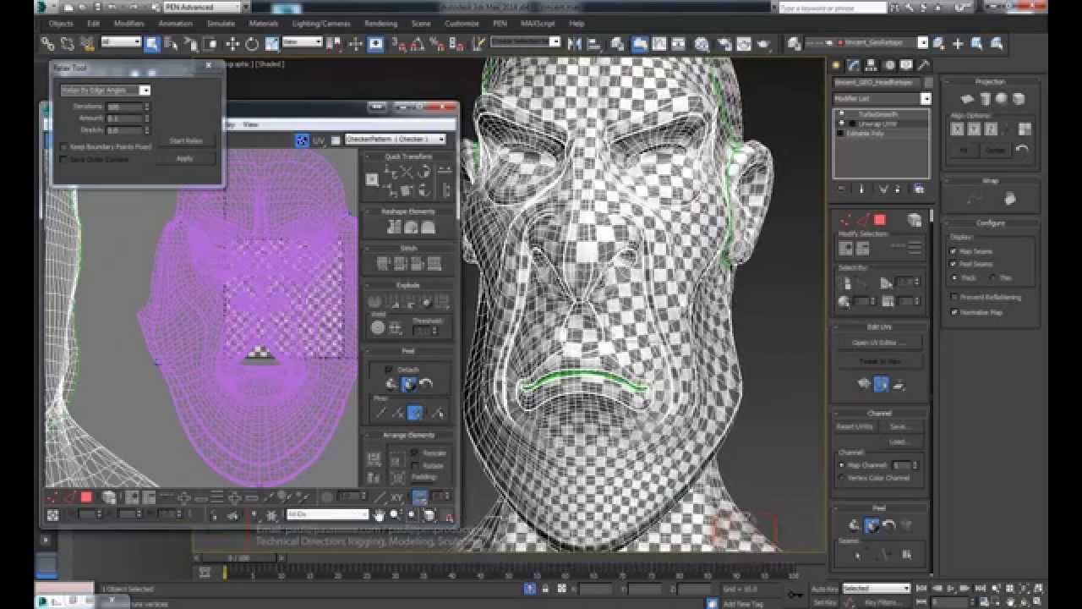Toggle Prevent Reflattening checkbox
This screenshot has width=1082, height=609.
[954, 297]
